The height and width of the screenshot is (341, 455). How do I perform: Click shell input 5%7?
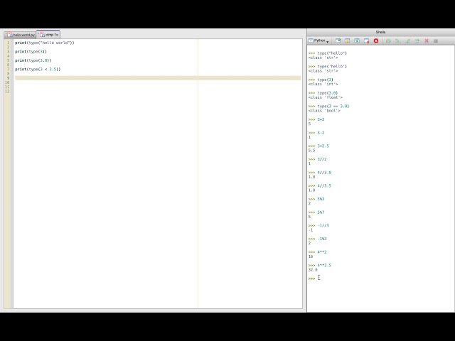point(321,212)
